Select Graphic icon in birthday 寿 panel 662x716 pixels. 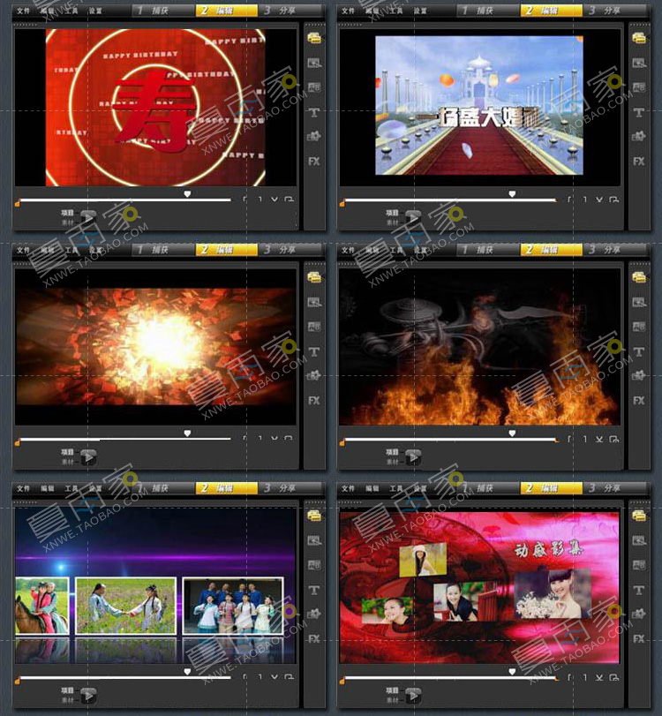(x=314, y=136)
